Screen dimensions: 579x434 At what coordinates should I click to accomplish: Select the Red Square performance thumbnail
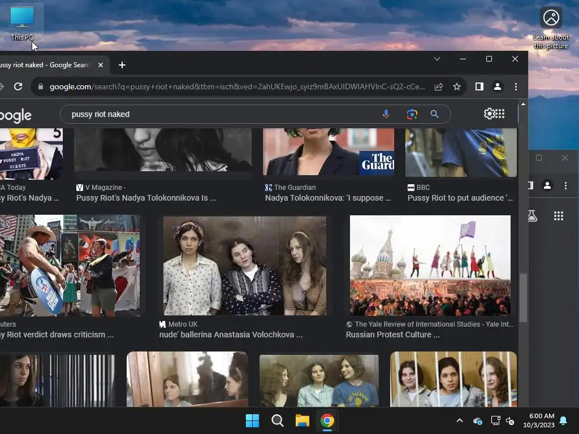(430, 266)
